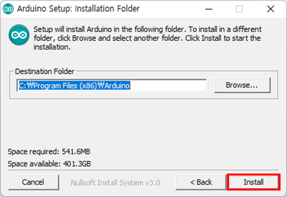The image size is (287, 197).
Task: Click the highlighted Program Files (x86) Arduino path
Action: pos(74,85)
